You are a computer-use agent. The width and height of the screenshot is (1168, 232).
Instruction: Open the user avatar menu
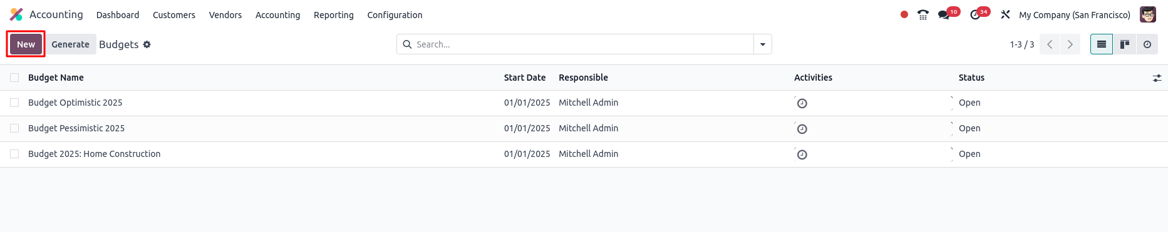coord(1148,15)
